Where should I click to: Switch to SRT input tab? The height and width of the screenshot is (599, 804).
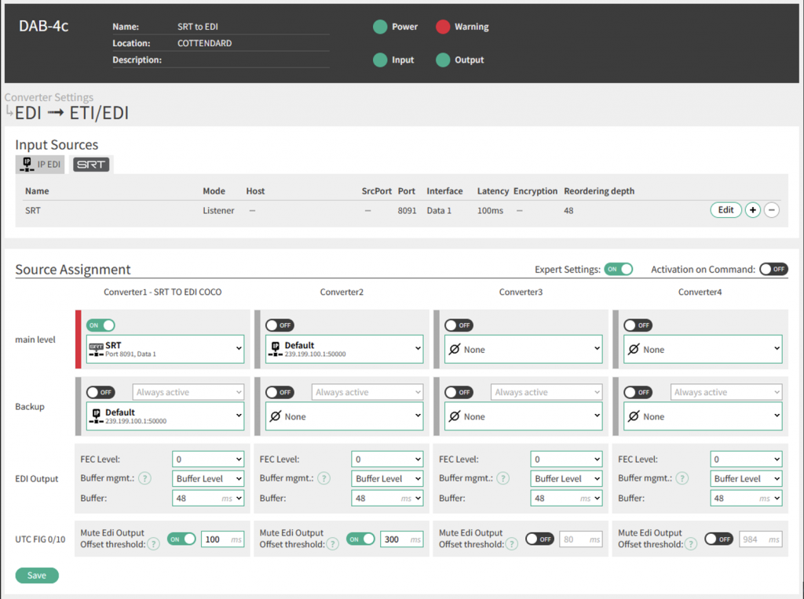(91, 165)
